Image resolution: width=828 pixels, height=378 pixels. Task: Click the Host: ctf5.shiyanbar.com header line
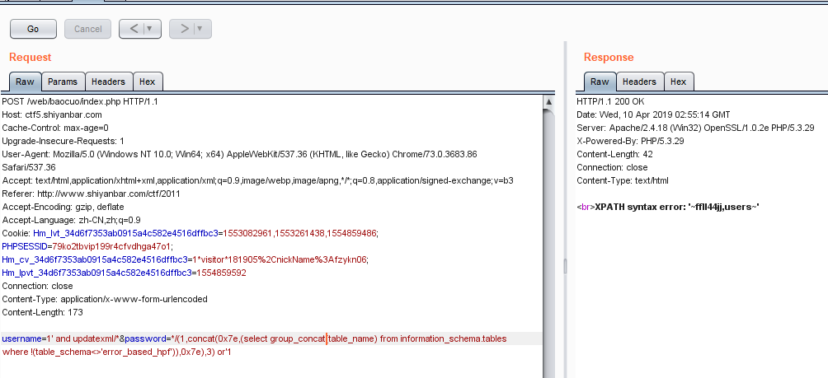52,114
